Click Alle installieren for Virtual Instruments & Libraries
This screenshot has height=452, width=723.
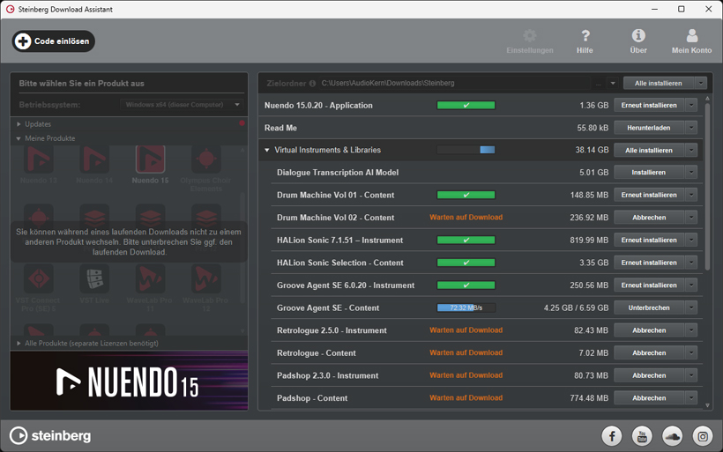649,150
